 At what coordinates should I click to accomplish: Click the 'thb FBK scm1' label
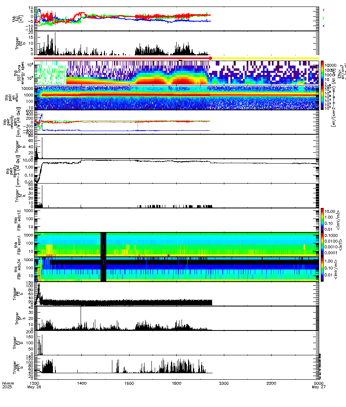click(18, 245)
